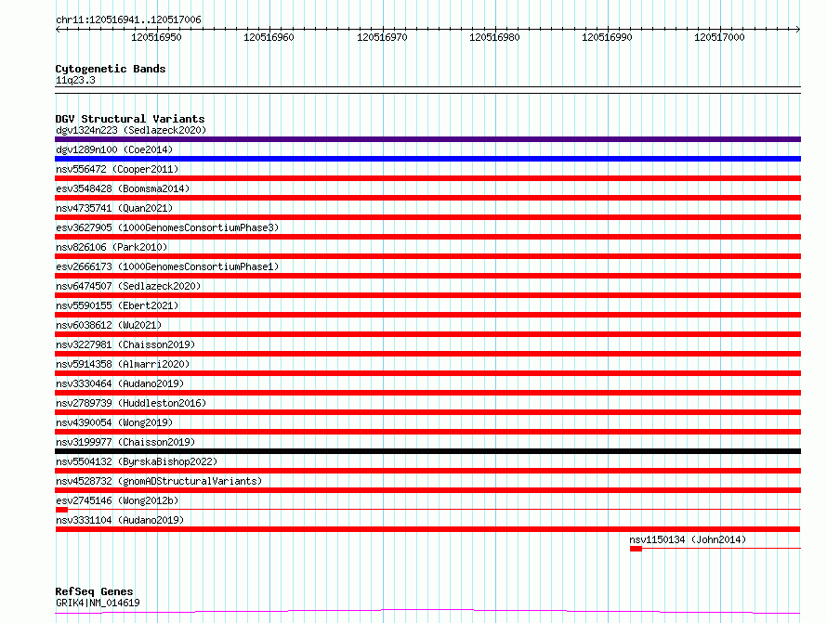The image size is (827, 623).
Task: Select nsv3330464 (Audano2019) label
Action: (120, 383)
